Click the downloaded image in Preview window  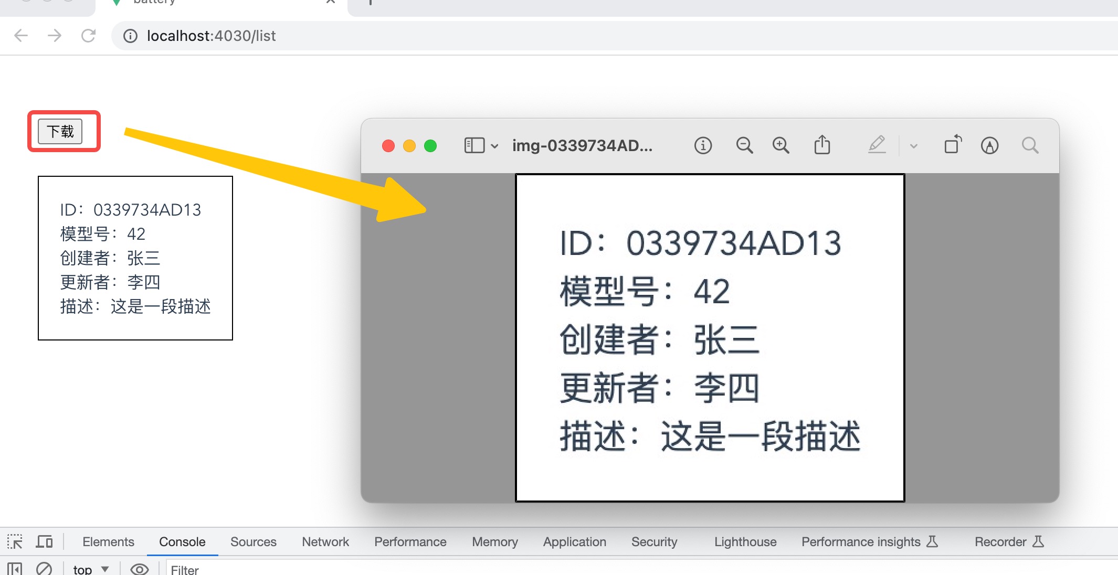click(710, 338)
